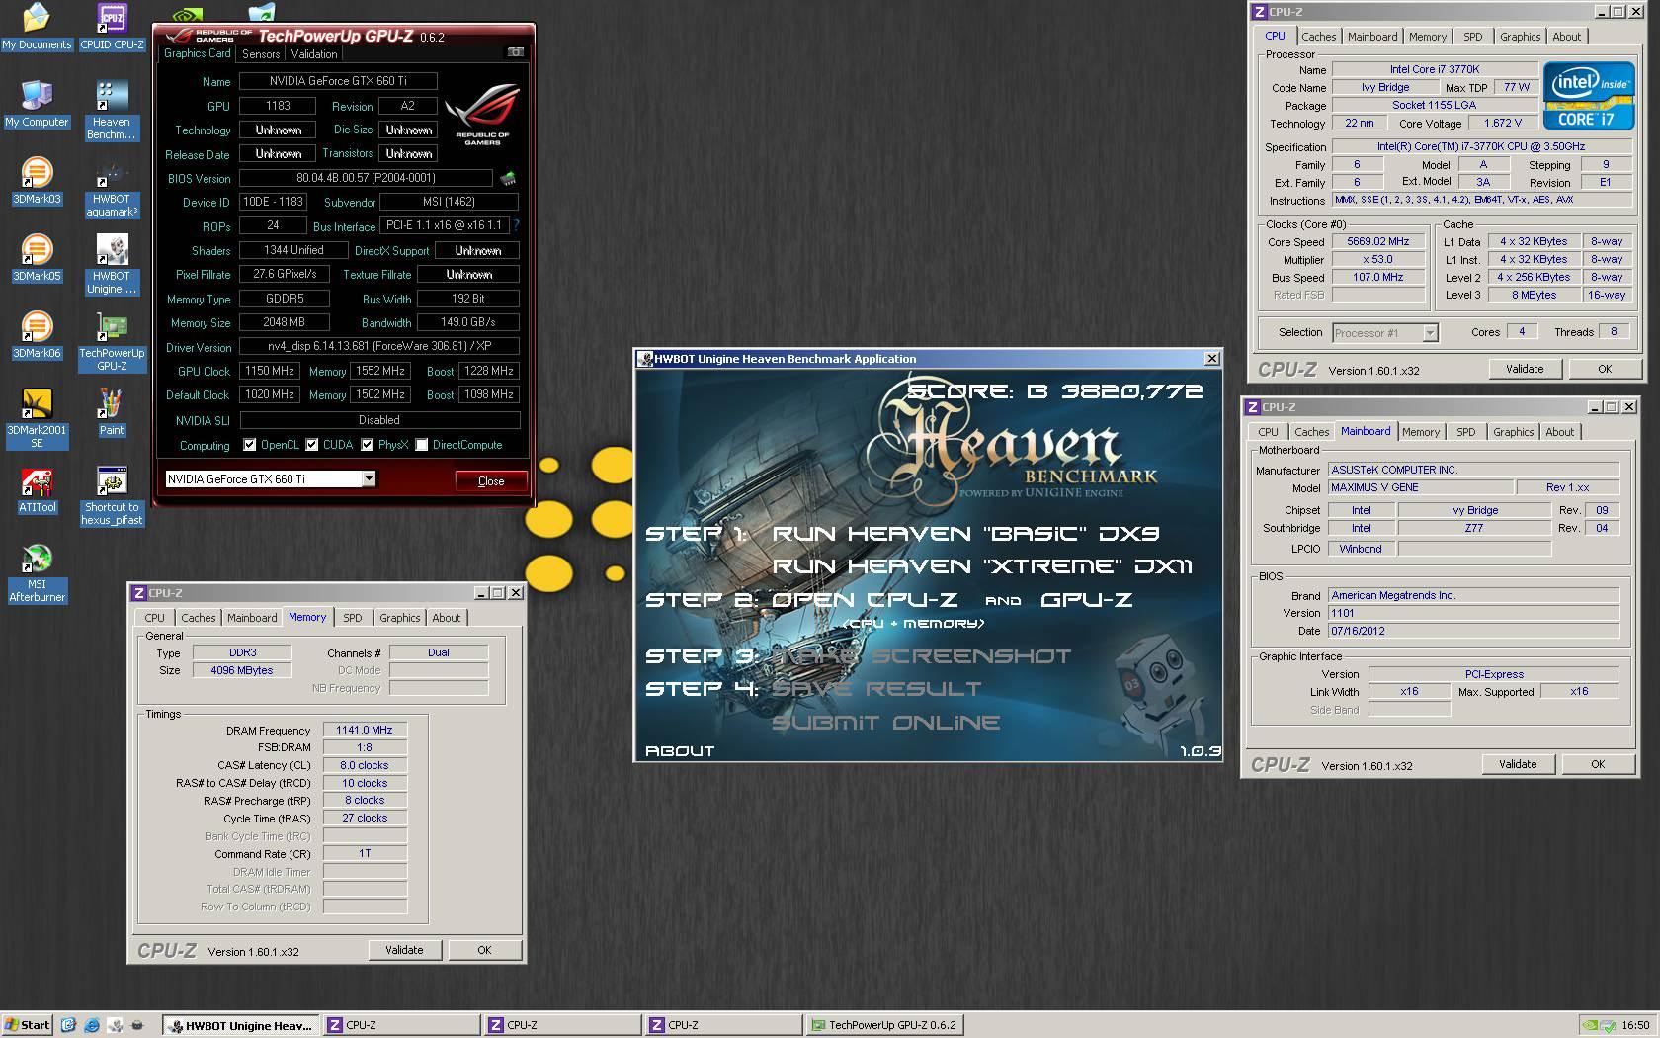Open My Computer desktop icon
Viewport: 1660px width, 1038px height.
(x=37, y=104)
